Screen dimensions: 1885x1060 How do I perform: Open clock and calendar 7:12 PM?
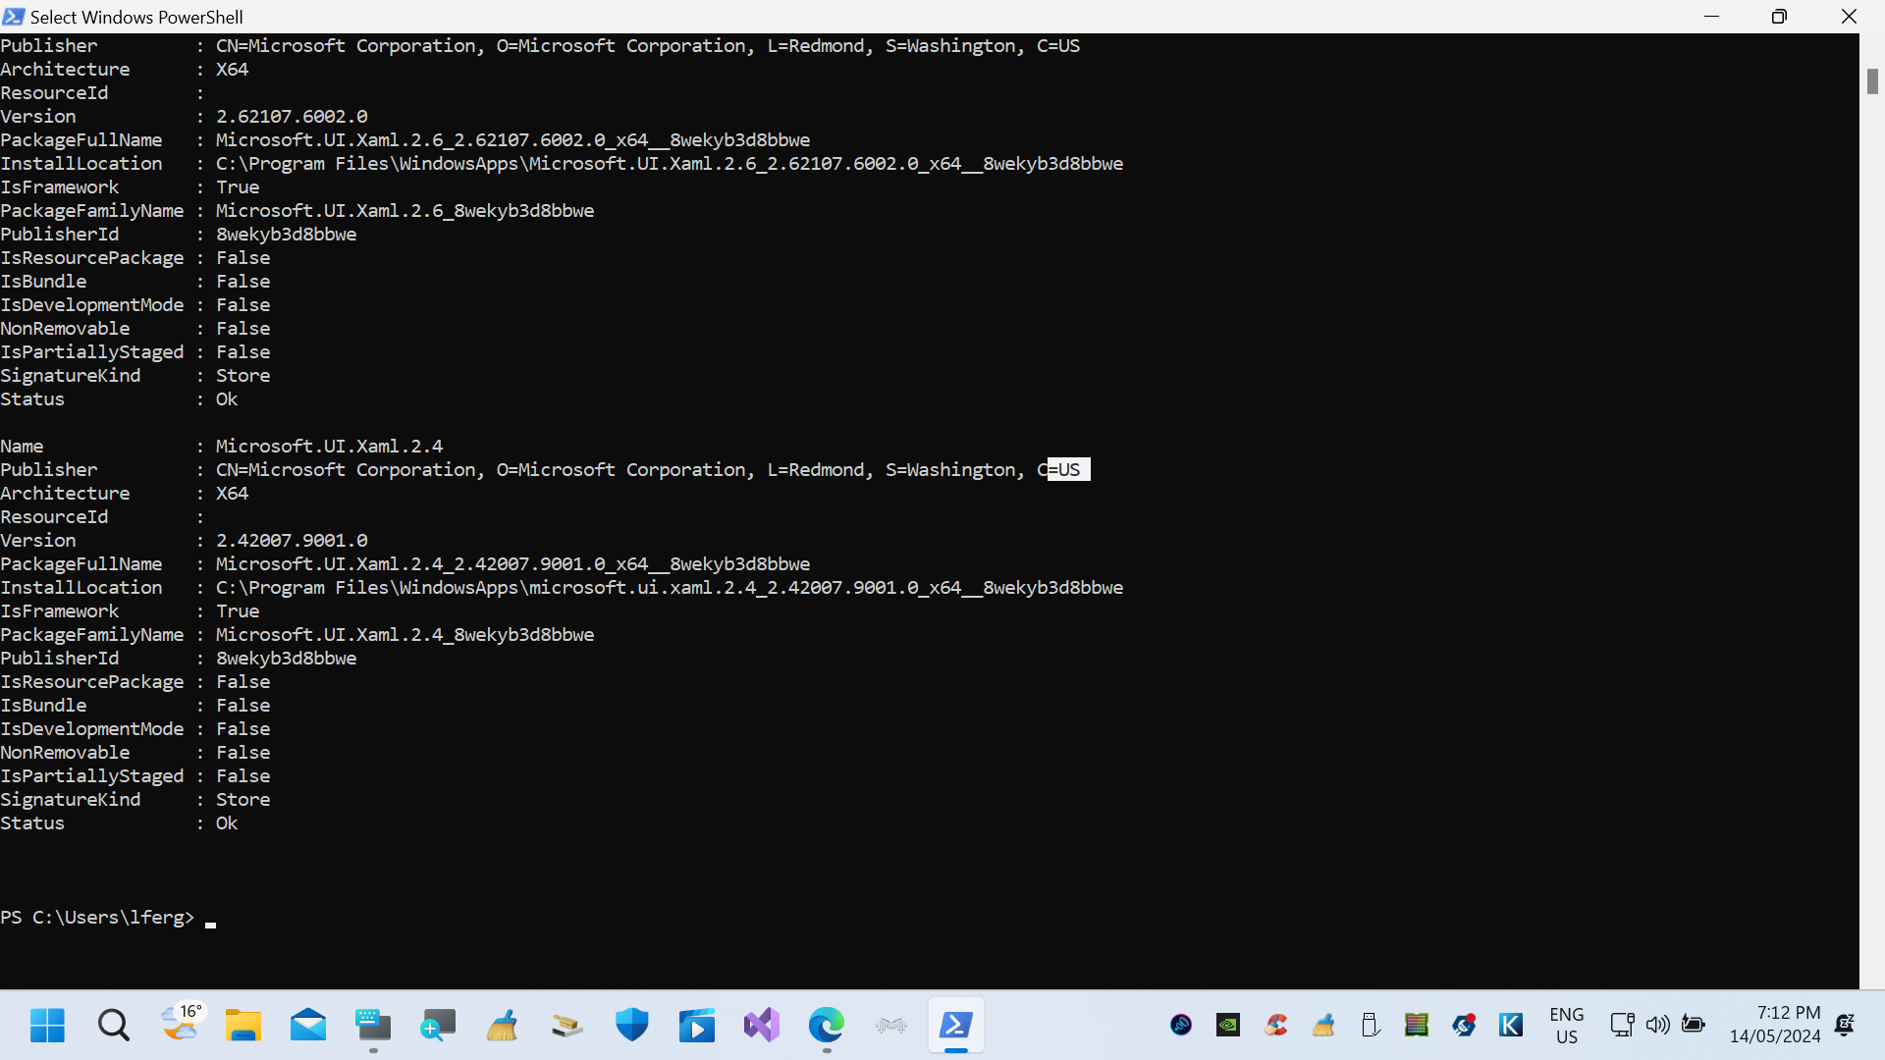1775,1025
